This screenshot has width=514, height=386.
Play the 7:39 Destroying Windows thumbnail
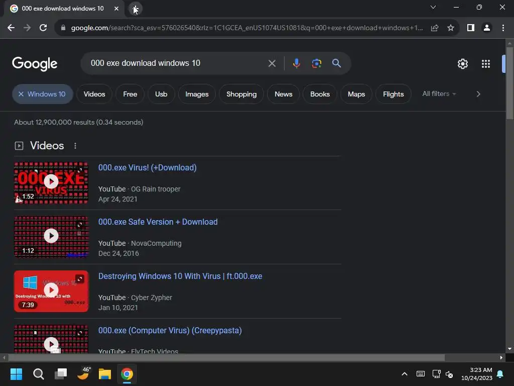tap(51, 291)
